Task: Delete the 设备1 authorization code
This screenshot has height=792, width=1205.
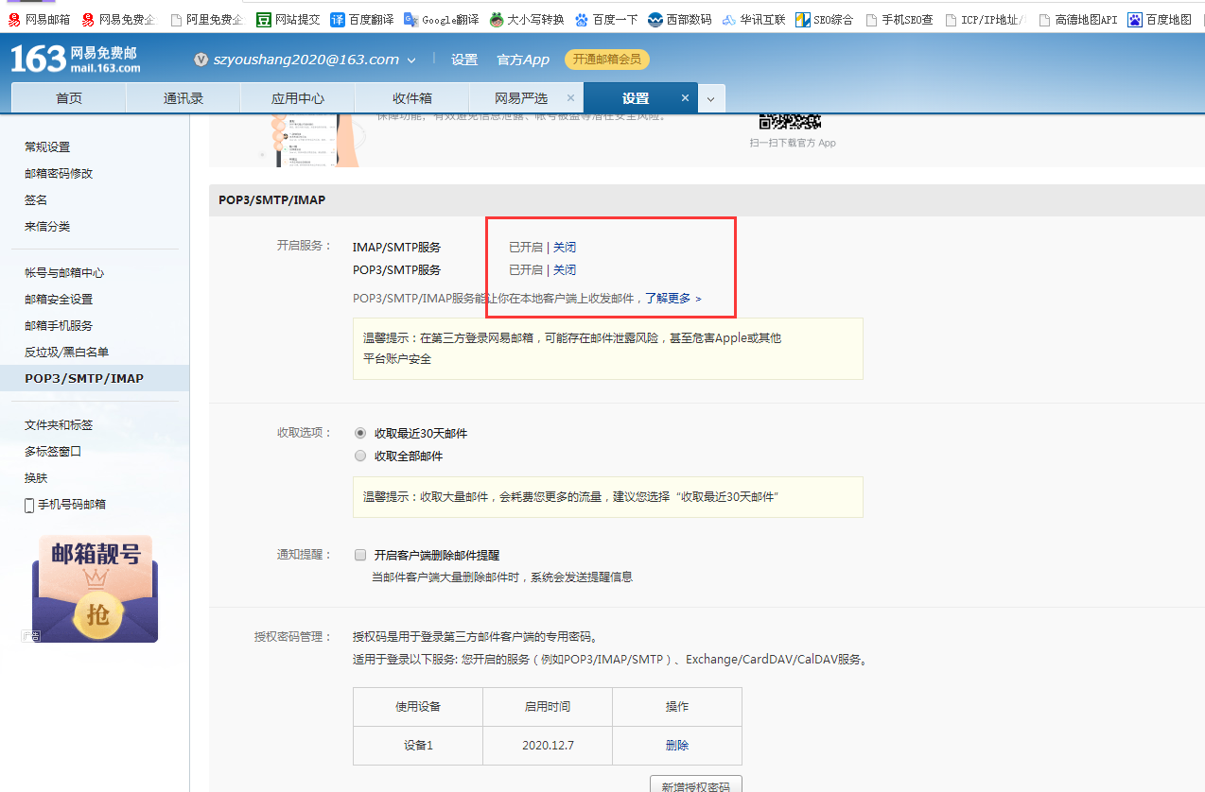Action: pyautogui.click(x=676, y=745)
